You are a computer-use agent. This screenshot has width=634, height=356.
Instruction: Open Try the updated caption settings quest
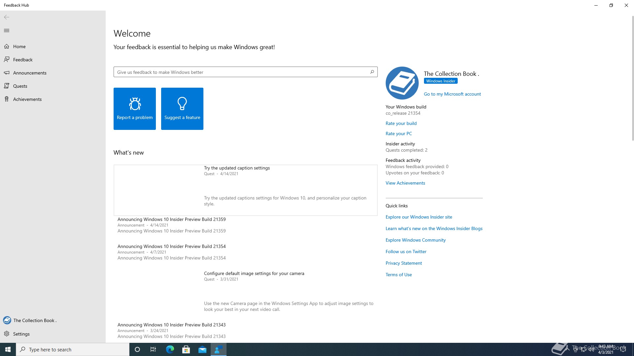(x=246, y=190)
